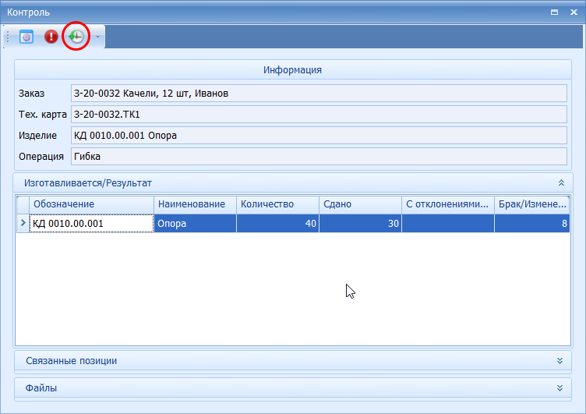Sort by Обозначение column header
This screenshot has height=414, width=586.
(x=90, y=204)
